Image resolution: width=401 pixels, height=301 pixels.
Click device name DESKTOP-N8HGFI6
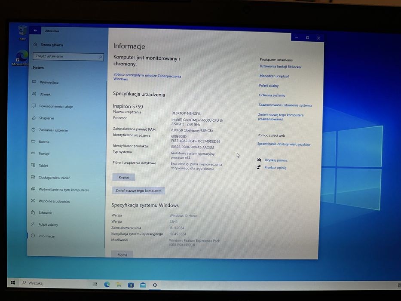[x=186, y=114]
